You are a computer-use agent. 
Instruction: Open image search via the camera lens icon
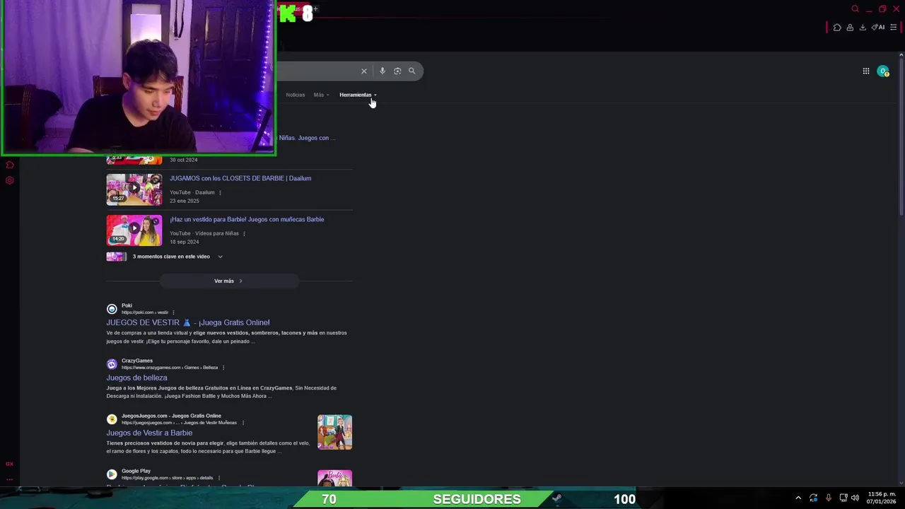(397, 71)
